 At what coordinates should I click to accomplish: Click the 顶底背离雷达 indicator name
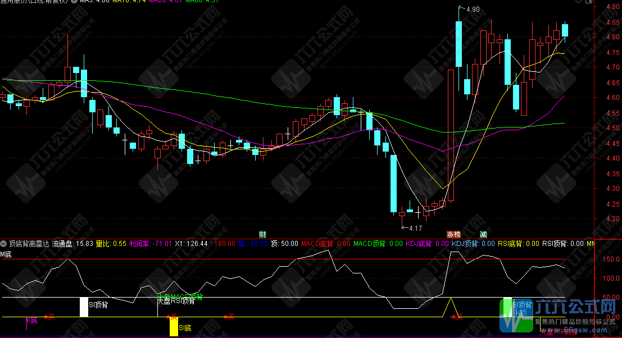click(29, 244)
